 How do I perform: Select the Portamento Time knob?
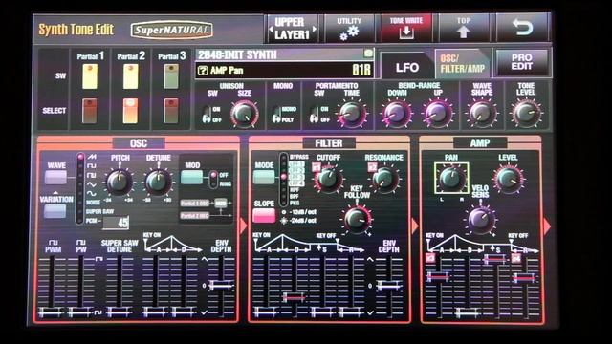click(x=352, y=114)
